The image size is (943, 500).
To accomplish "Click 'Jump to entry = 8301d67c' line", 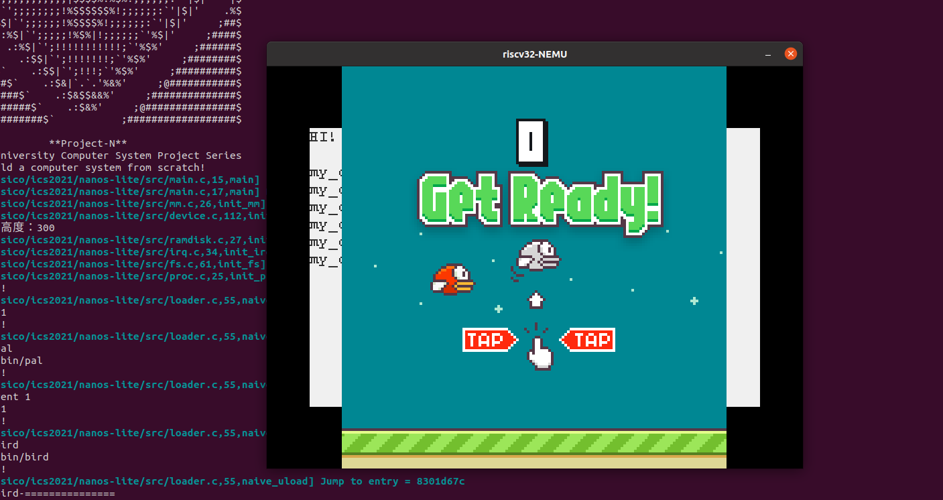I will click(393, 481).
